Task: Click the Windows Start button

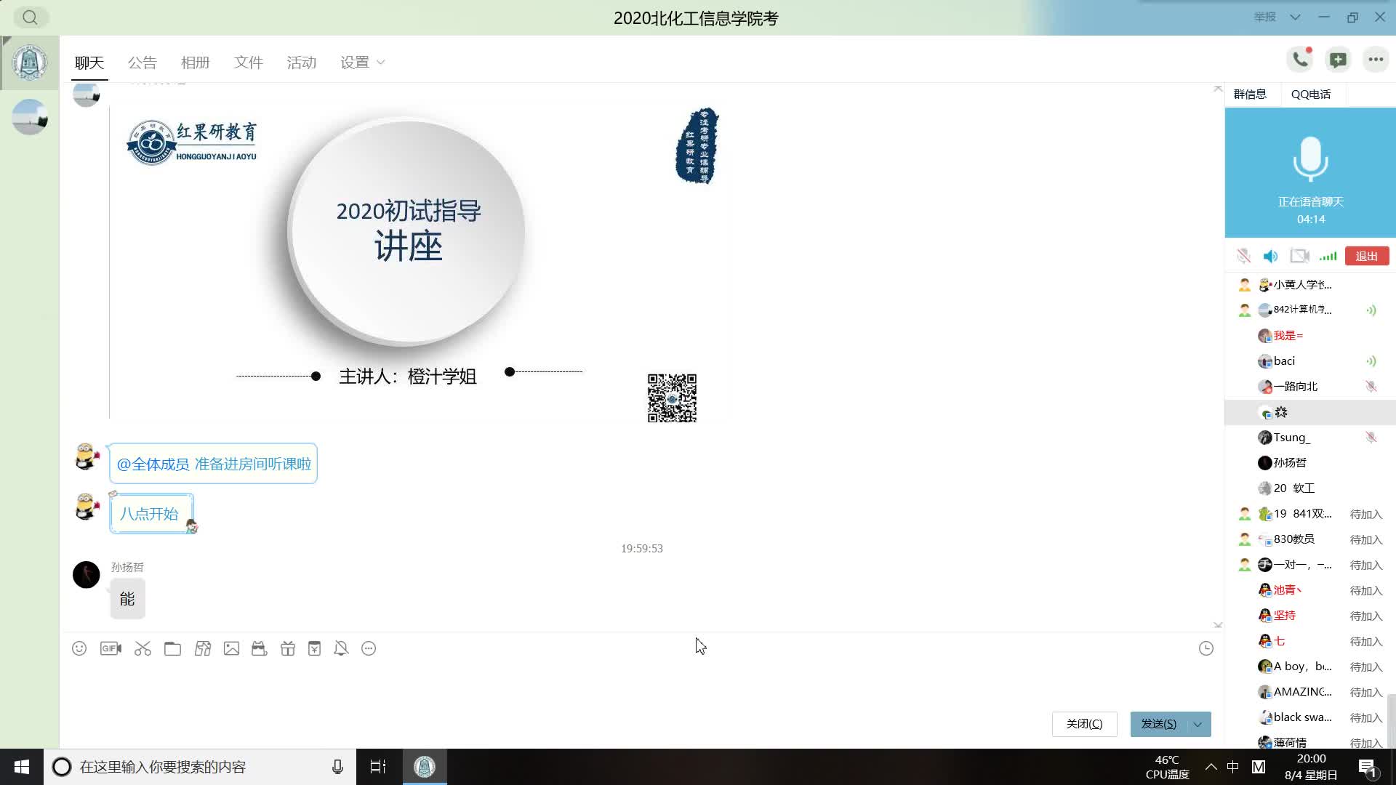Action: click(x=22, y=767)
